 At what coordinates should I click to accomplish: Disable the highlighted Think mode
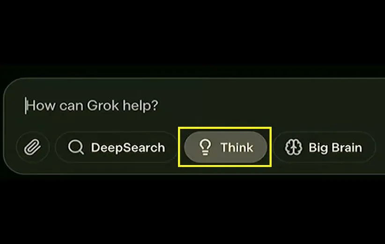point(225,147)
